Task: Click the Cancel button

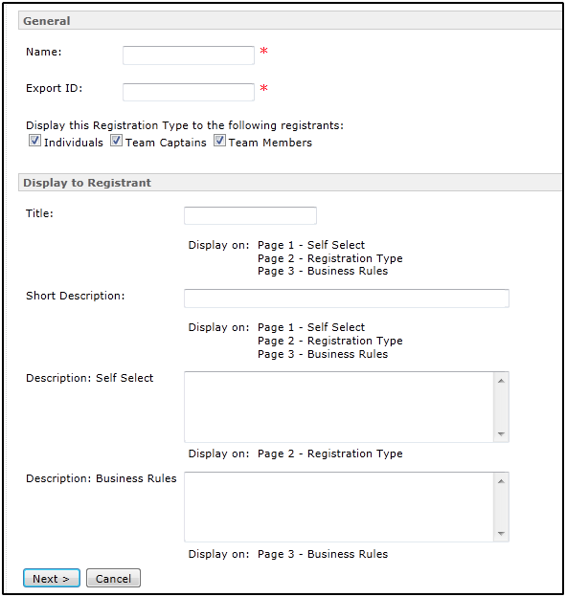Action: pyautogui.click(x=113, y=578)
